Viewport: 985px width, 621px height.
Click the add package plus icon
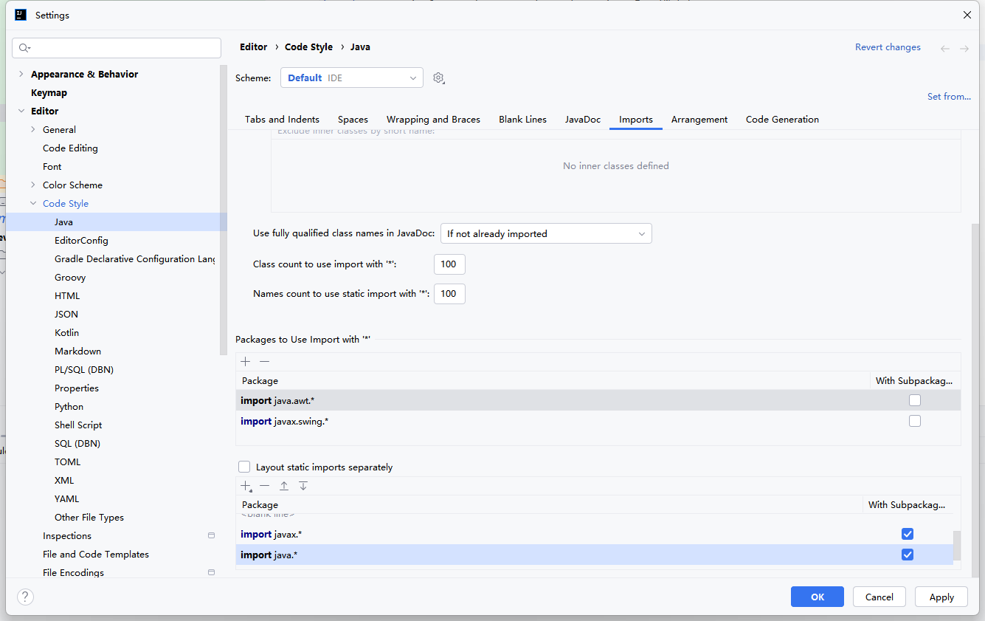(x=245, y=361)
